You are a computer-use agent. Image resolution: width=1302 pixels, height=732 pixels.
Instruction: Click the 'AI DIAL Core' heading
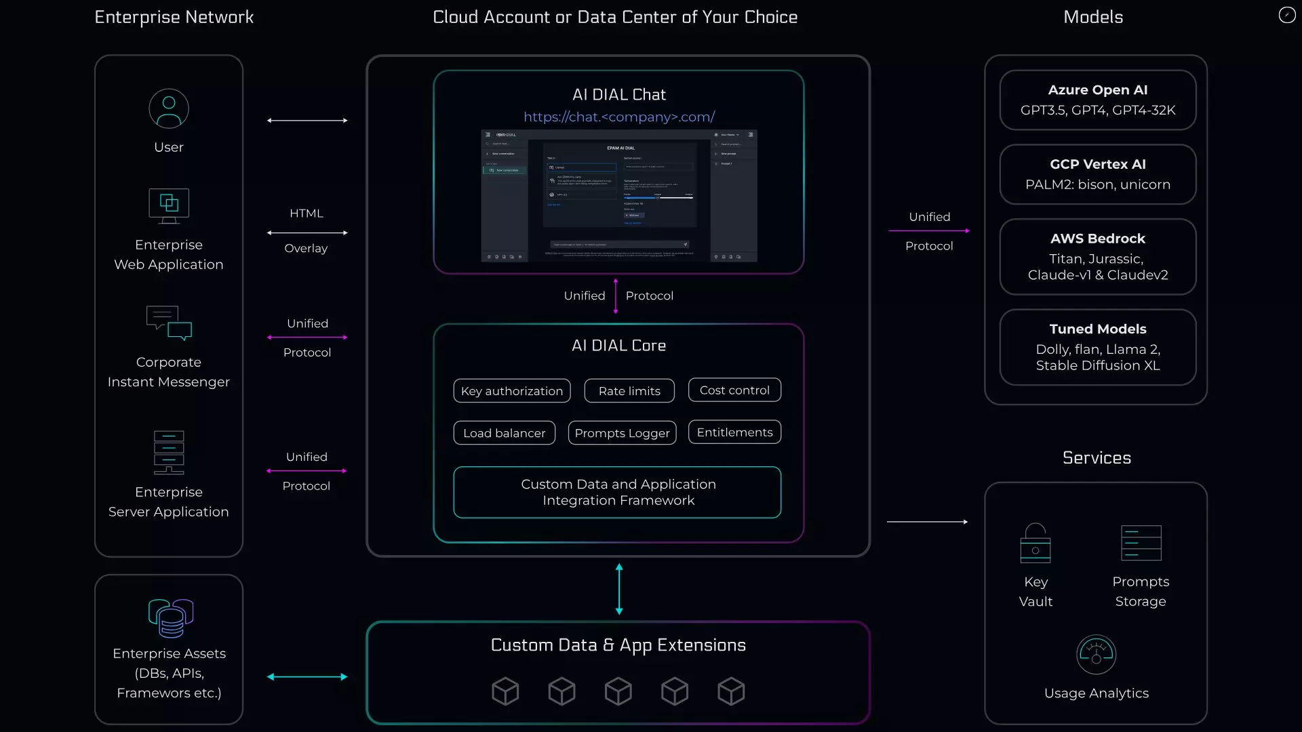point(619,346)
